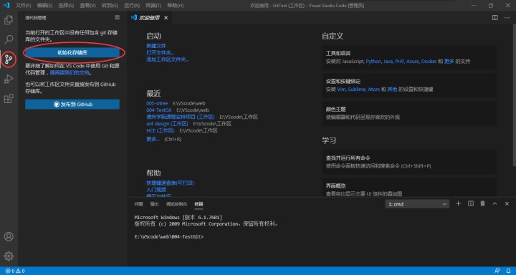Image resolution: width=516 pixels, height=275 pixels.
Task: Open the 帮助(H) menu
Action: 176,6
